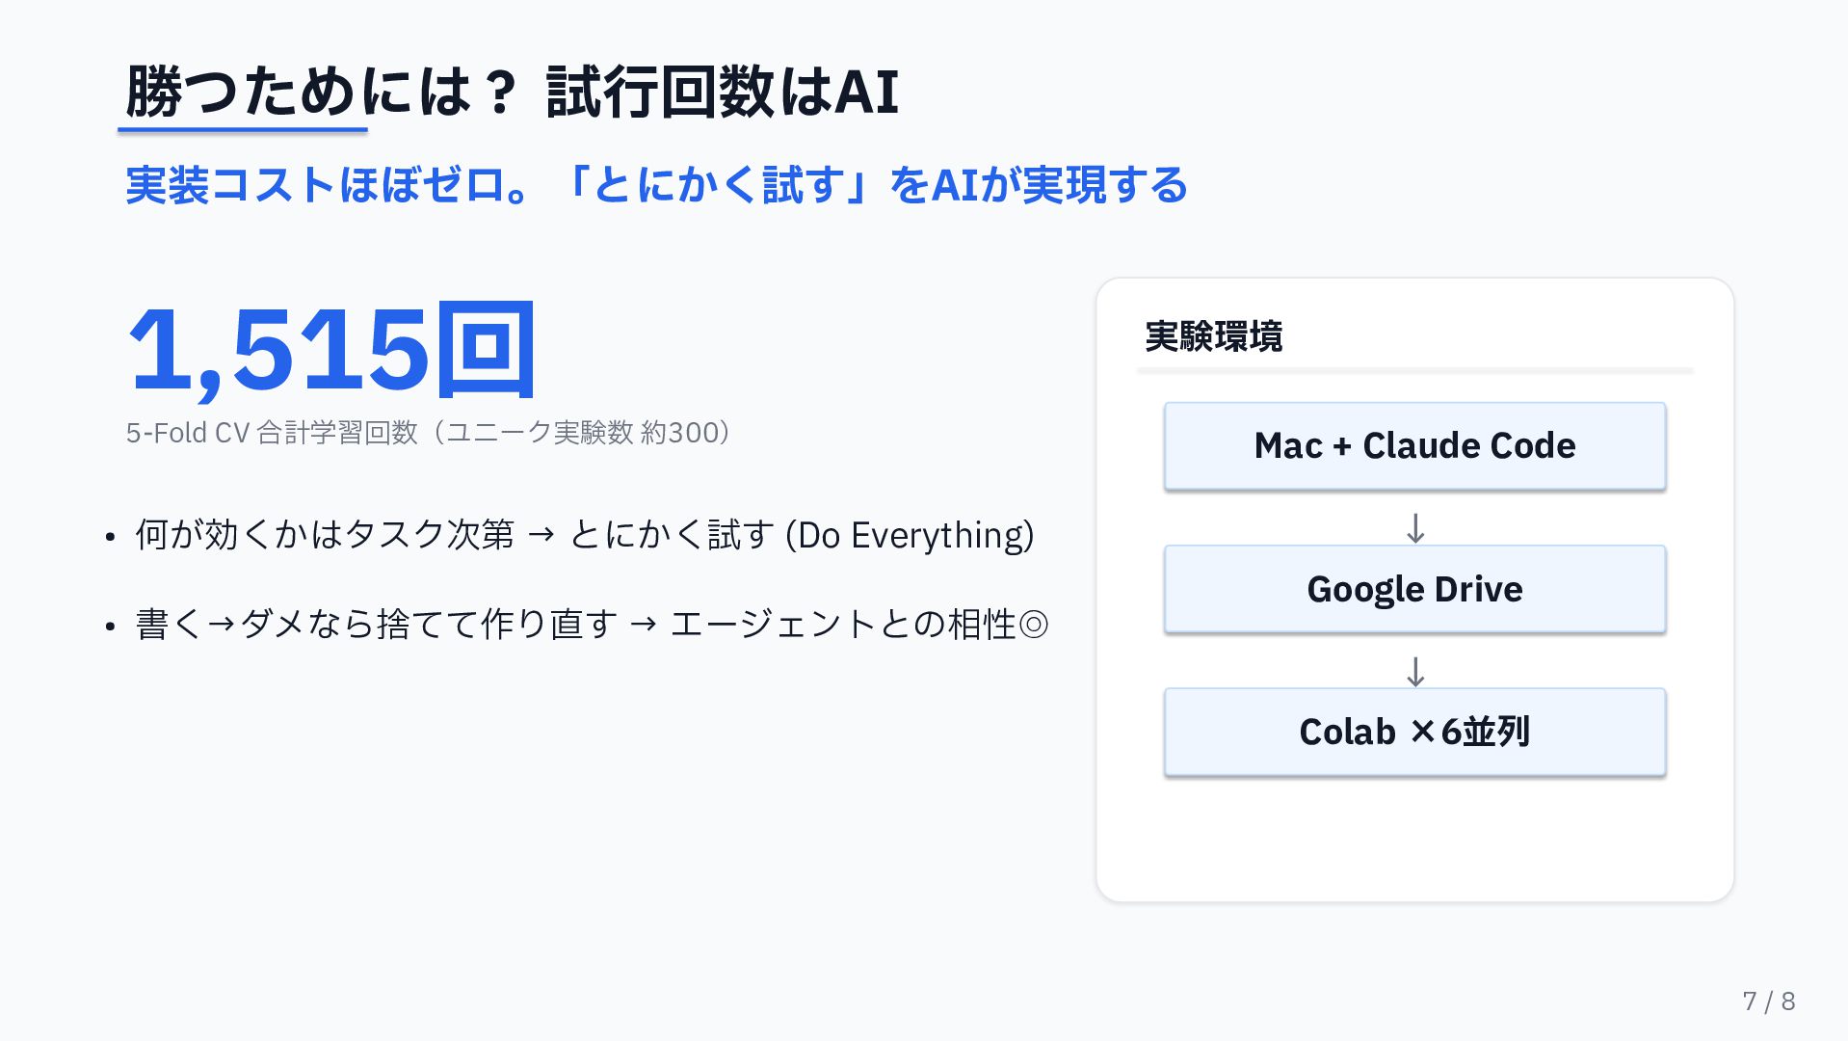Click the large 1,515回 figure
Screen dimensions: 1848x1041
pos(330,349)
